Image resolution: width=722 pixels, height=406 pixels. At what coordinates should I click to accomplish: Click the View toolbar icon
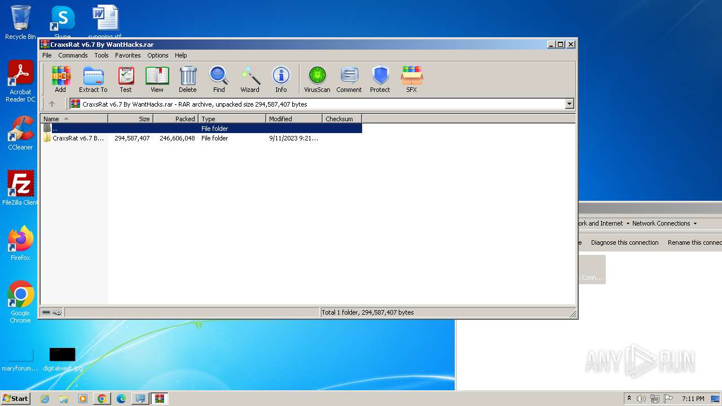click(157, 80)
